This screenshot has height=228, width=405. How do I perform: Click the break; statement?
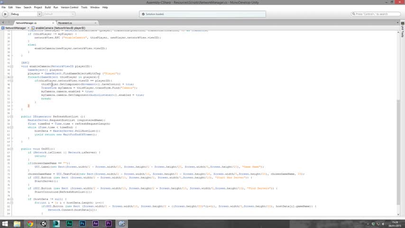pos(46,99)
